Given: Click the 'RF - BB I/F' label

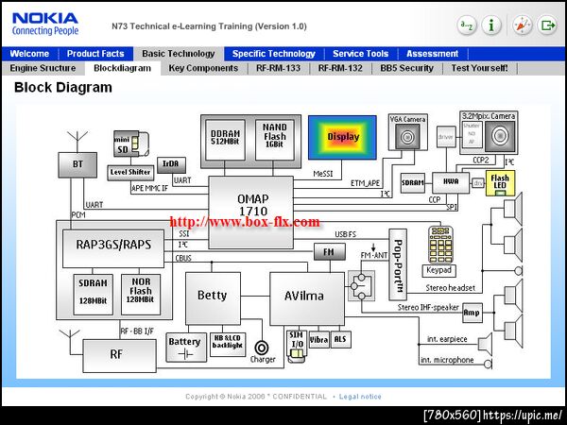Looking at the screenshot, I should point(137,331).
